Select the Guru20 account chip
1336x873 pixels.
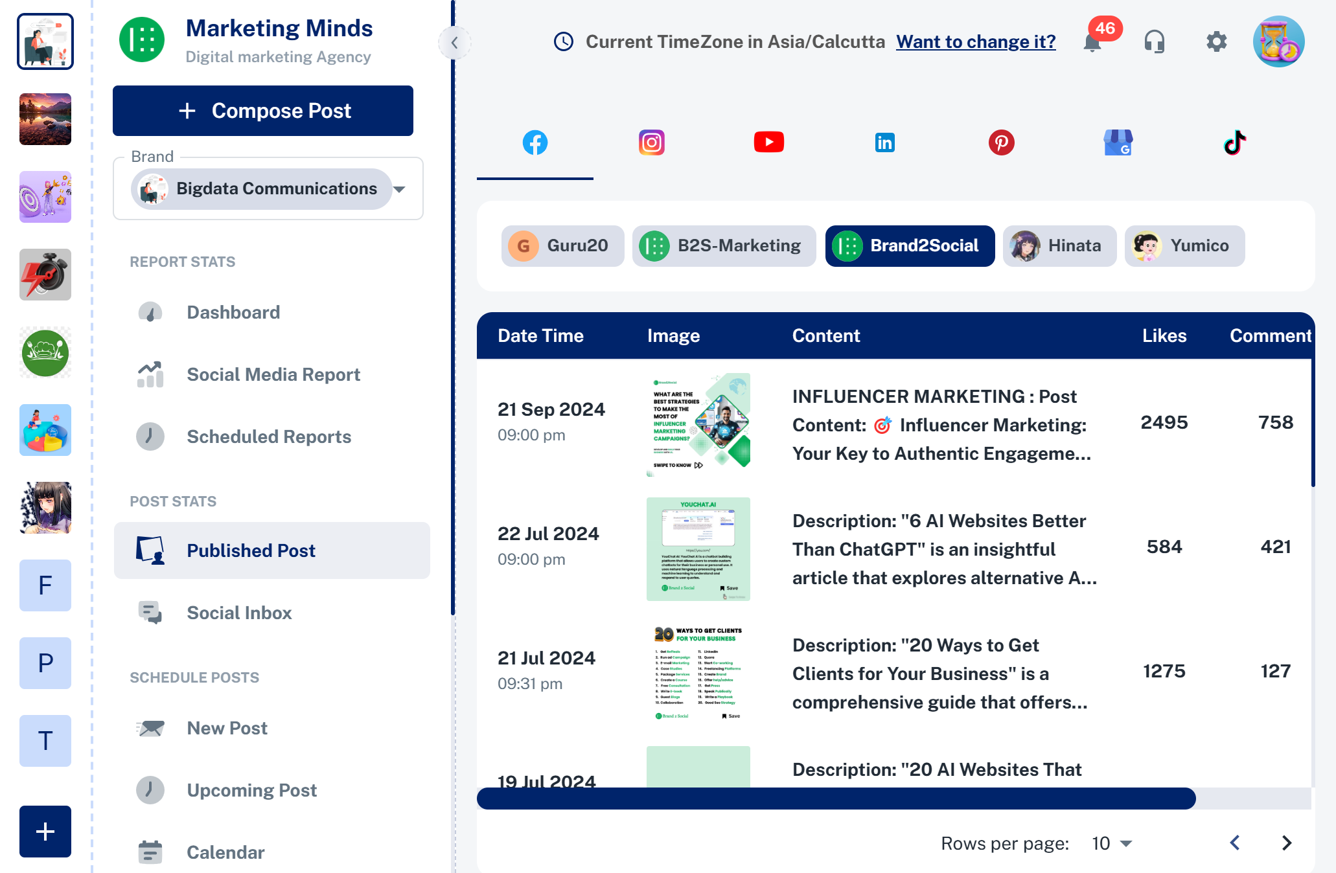562,246
